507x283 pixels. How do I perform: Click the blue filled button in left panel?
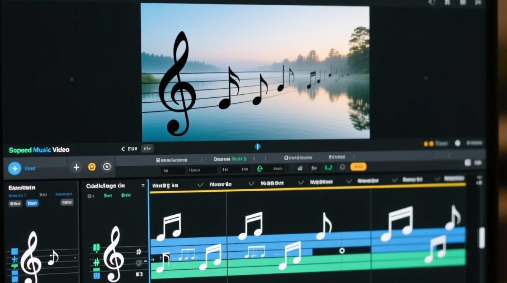coord(32,203)
